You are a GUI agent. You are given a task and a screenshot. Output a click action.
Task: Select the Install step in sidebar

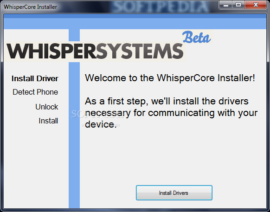click(x=48, y=121)
